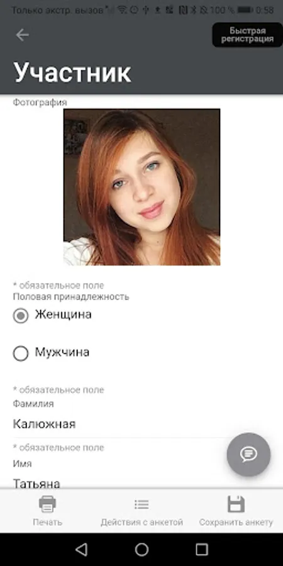Viewport: 283px width, 566px height.
Task: Tap the battery indicator in status bar
Action: click(x=245, y=10)
